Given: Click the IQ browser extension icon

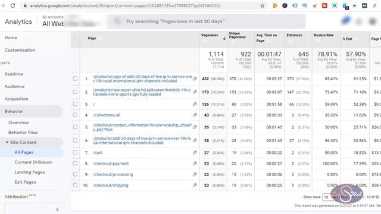Looking at the screenshot, I should [x=304, y=5].
